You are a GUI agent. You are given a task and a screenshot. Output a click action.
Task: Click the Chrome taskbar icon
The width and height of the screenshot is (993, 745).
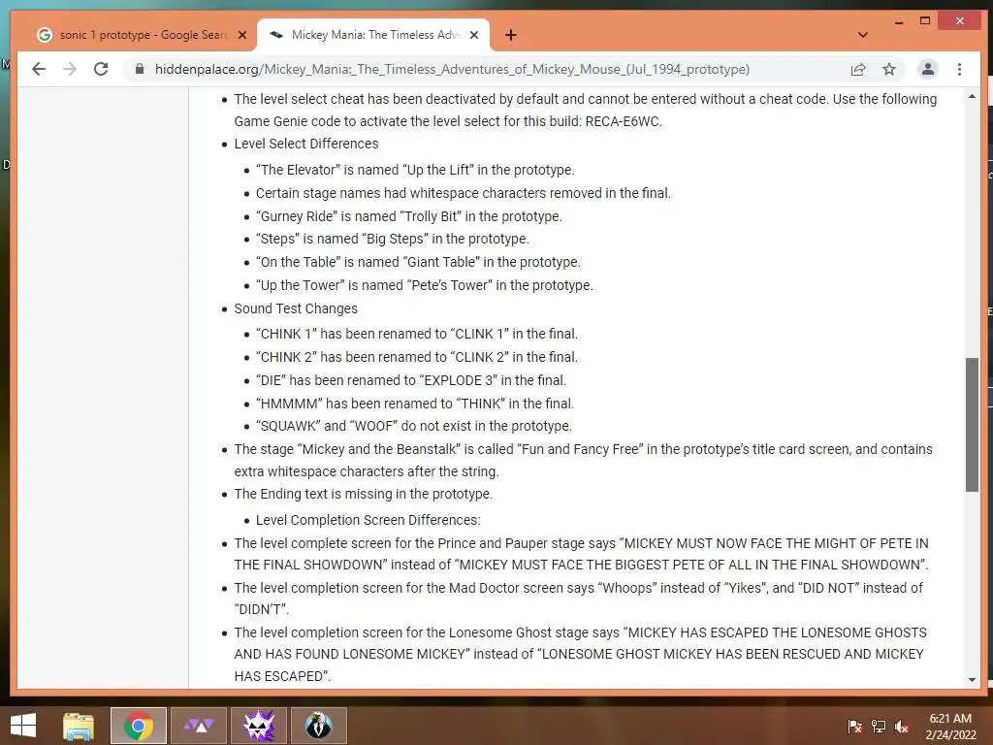tap(139, 726)
